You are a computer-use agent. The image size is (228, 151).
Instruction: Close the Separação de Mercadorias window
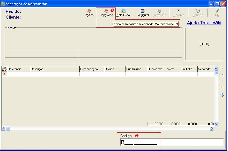(x=223, y=4)
